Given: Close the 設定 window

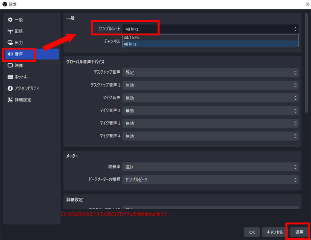Looking at the screenshot, I should (307, 4).
